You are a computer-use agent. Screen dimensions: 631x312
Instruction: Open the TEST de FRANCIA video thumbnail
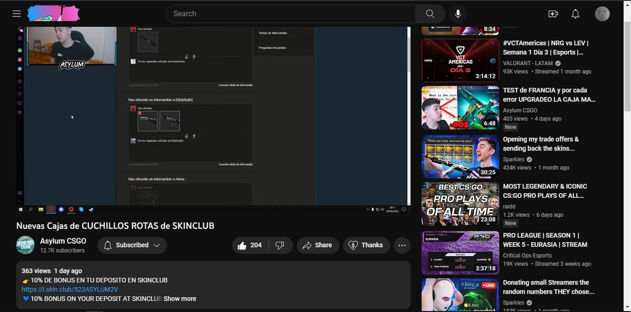(460, 108)
